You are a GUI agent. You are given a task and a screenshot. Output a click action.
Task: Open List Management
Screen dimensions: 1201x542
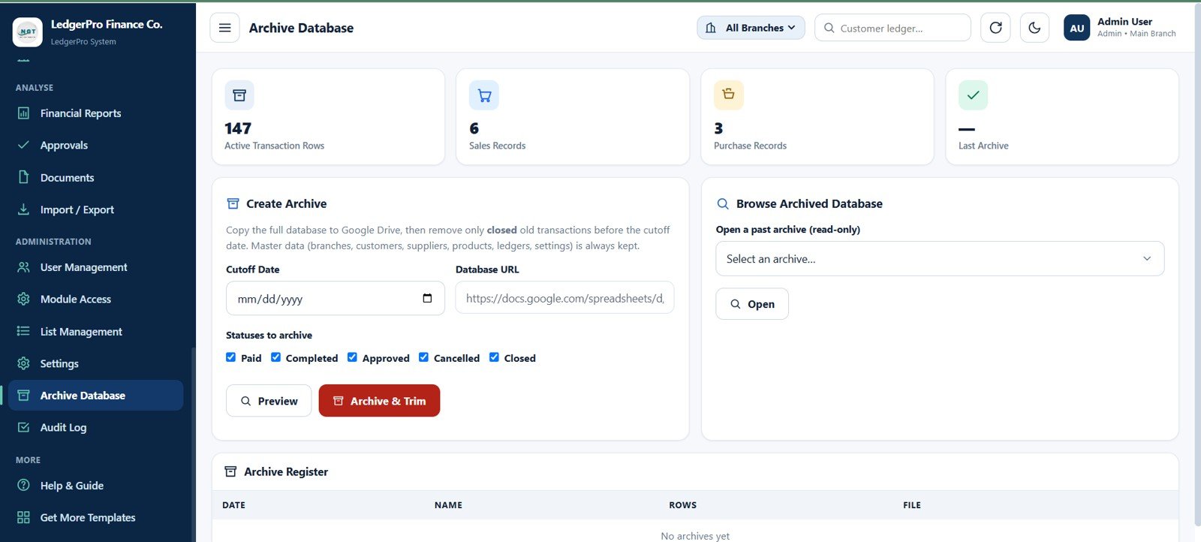[x=96, y=331]
